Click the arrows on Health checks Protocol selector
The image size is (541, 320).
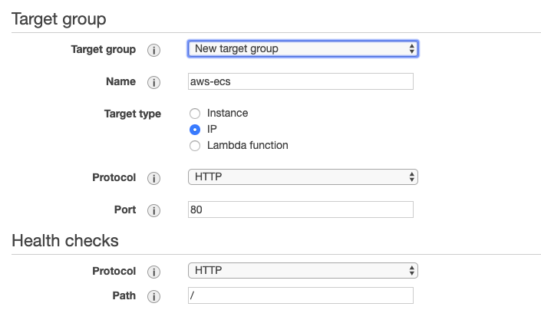tap(411, 270)
